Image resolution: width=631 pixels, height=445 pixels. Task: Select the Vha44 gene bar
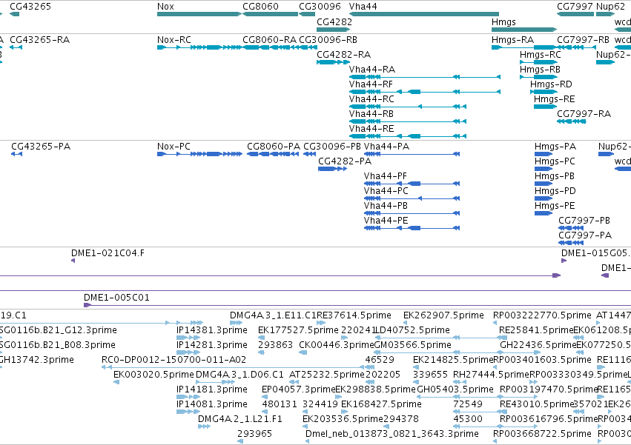[x=424, y=14]
